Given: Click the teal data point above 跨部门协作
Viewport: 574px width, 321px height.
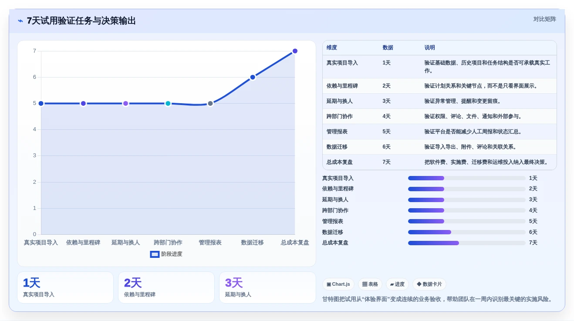Looking at the screenshot, I should [x=168, y=103].
